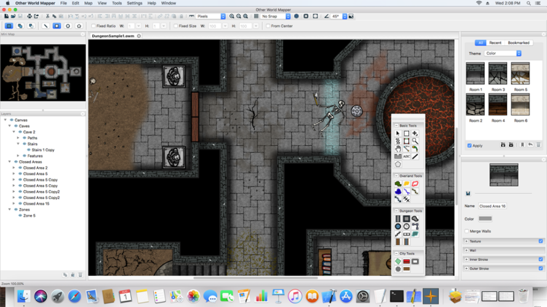
Task: Select the Room 3 texture thumbnail
Action: coord(497,74)
